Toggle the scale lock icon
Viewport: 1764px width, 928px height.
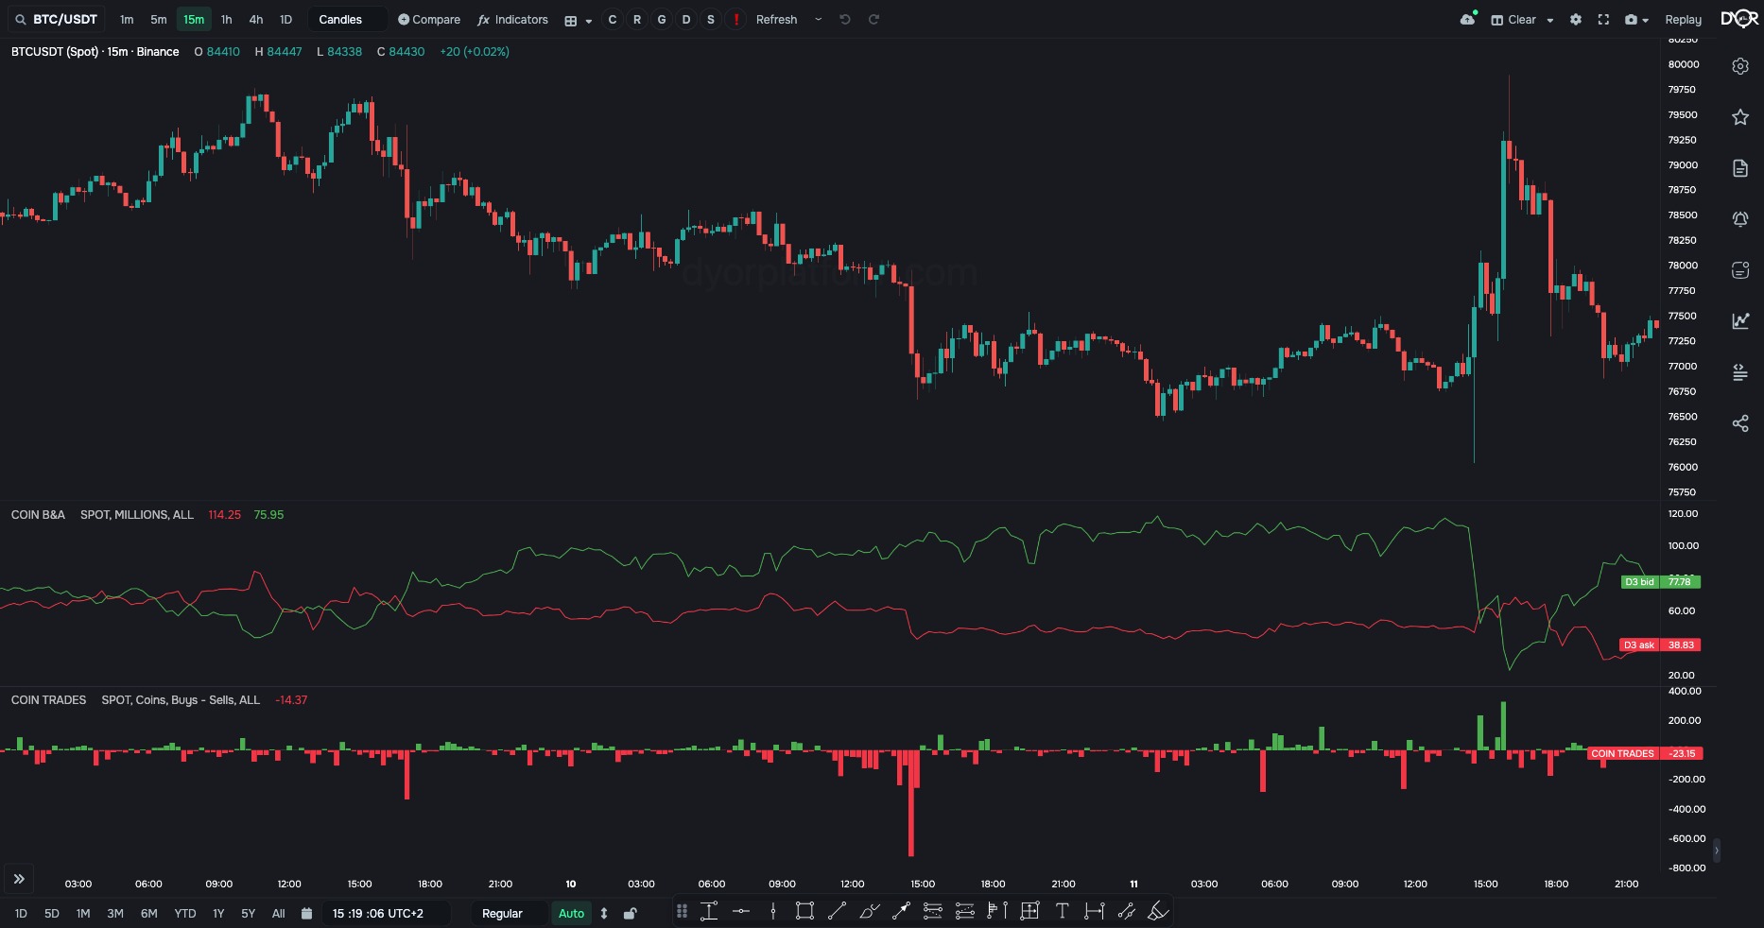pos(630,913)
